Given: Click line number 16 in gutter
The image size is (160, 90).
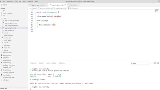Looking at the screenshot, I should [x=32, y=25].
